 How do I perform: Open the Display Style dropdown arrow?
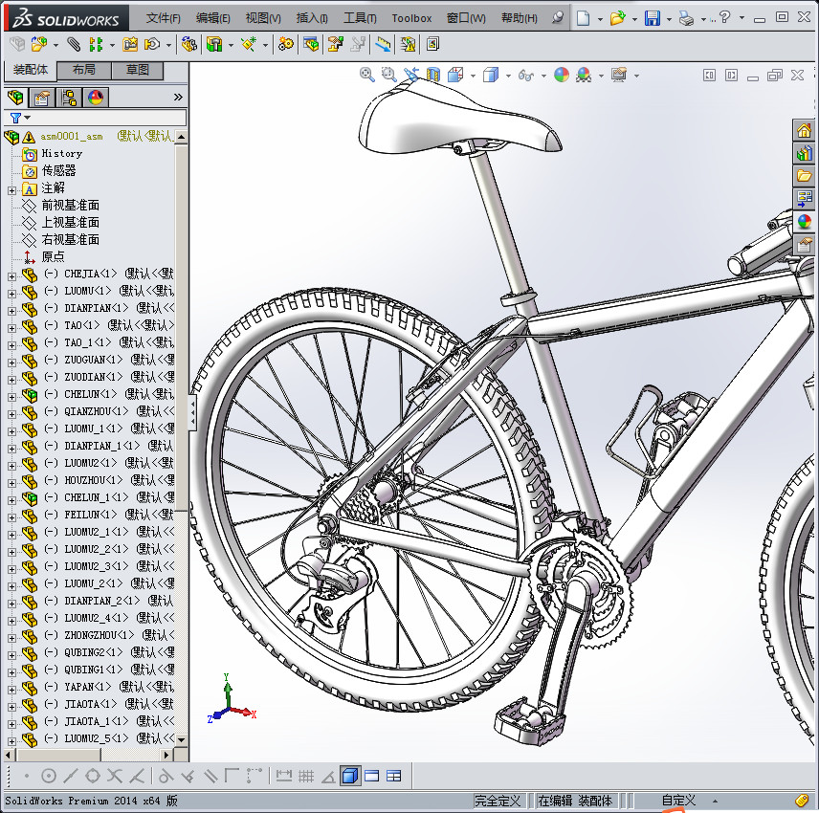tap(508, 76)
